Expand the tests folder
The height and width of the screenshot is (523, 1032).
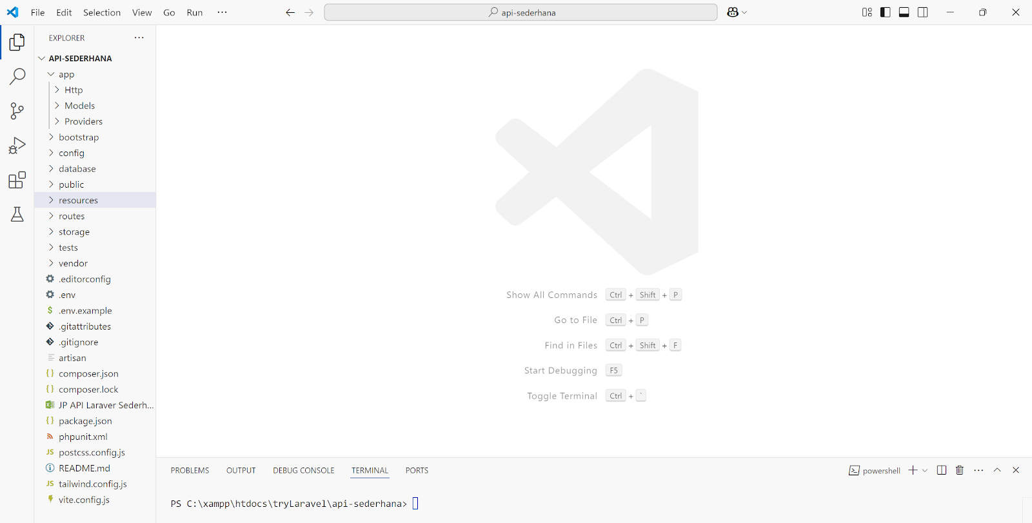click(95, 248)
